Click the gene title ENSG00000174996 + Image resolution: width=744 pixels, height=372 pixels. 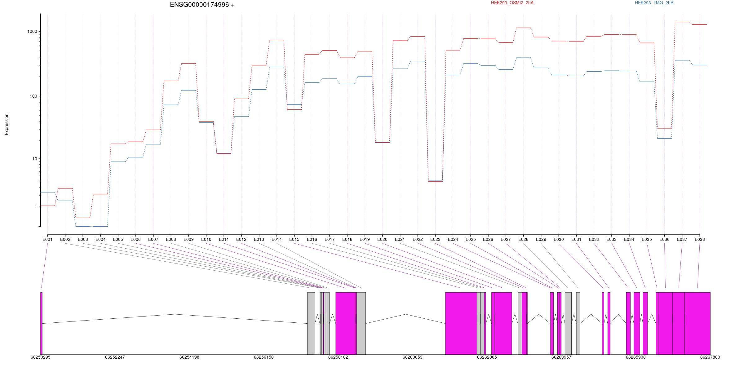tap(202, 5)
